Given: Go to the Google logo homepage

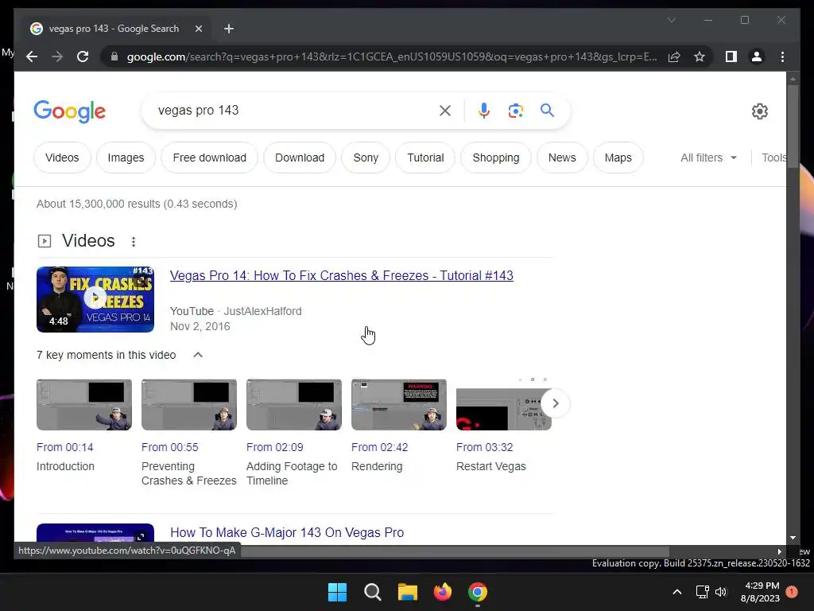Looking at the screenshot, I should (70, 111).
